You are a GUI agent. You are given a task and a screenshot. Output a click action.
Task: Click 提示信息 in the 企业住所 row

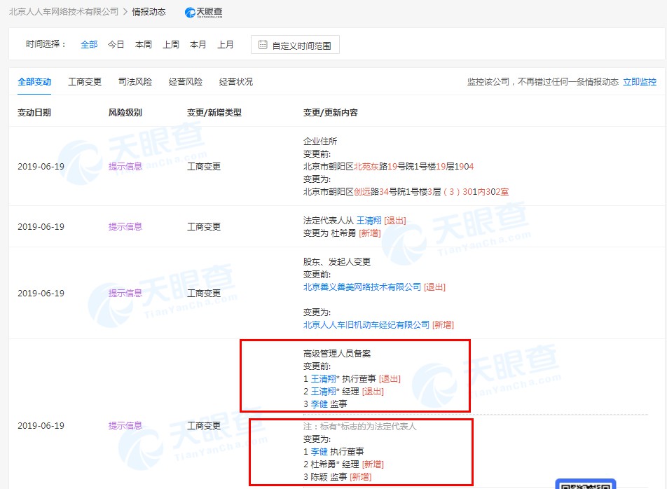pyautogui.click(x=125, y=166)
